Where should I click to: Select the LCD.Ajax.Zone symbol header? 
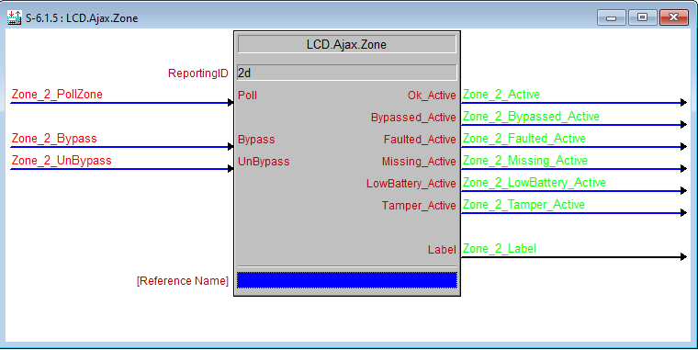pyautogui.click(x=347, y=44)
